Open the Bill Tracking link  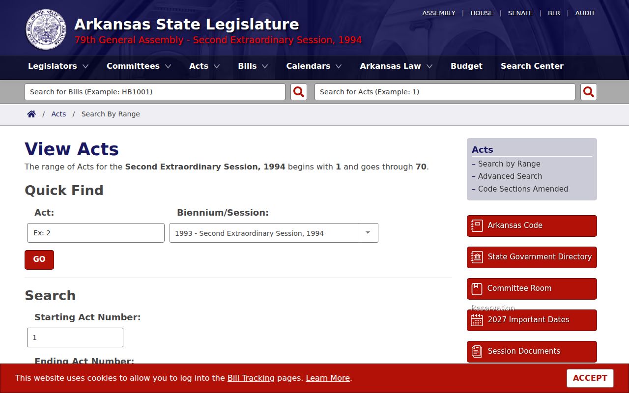[x=251, y=378]
